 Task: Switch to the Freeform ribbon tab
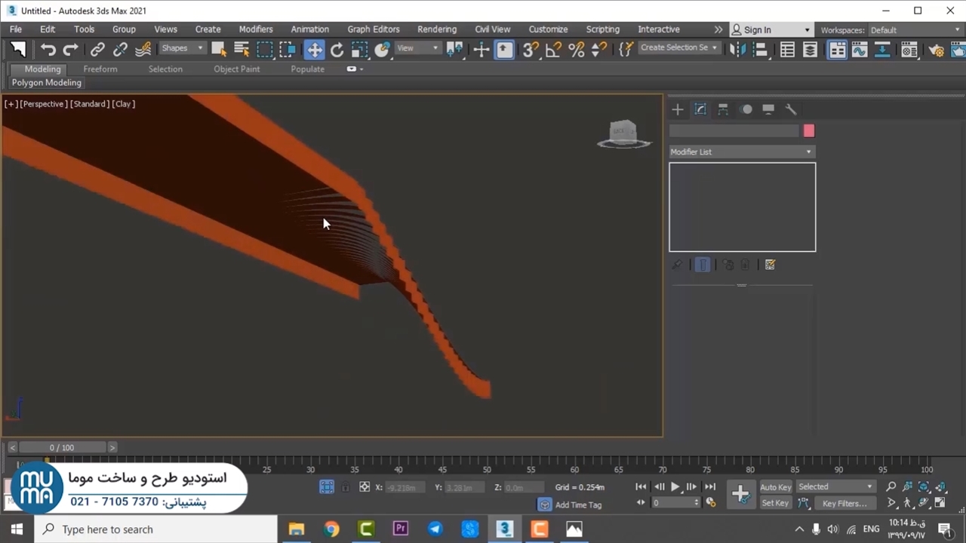coord(100,69)
